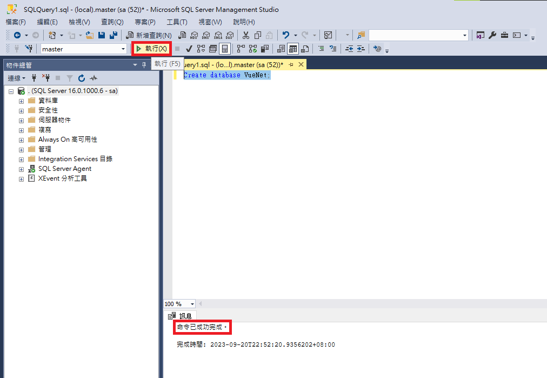The height and width of the screenshot is (378, 547).
Task: Switch output to Results to Text
Action: click(x=281, y=49)
